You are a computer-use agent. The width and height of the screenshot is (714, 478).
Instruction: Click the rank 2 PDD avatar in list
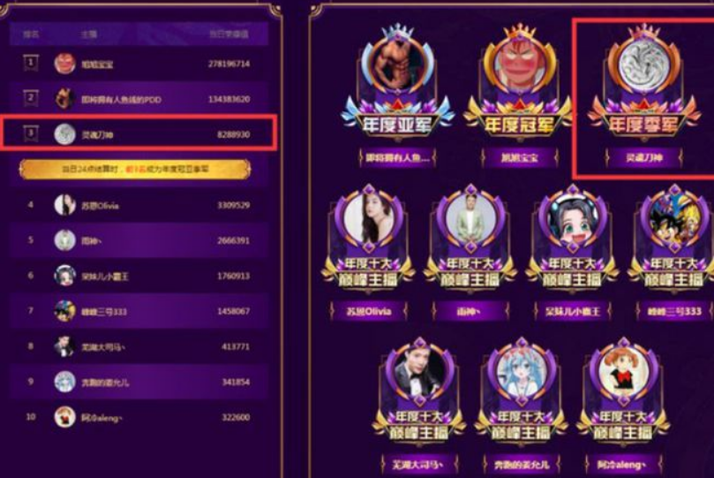pyautogui.click(x=64, y=98)
